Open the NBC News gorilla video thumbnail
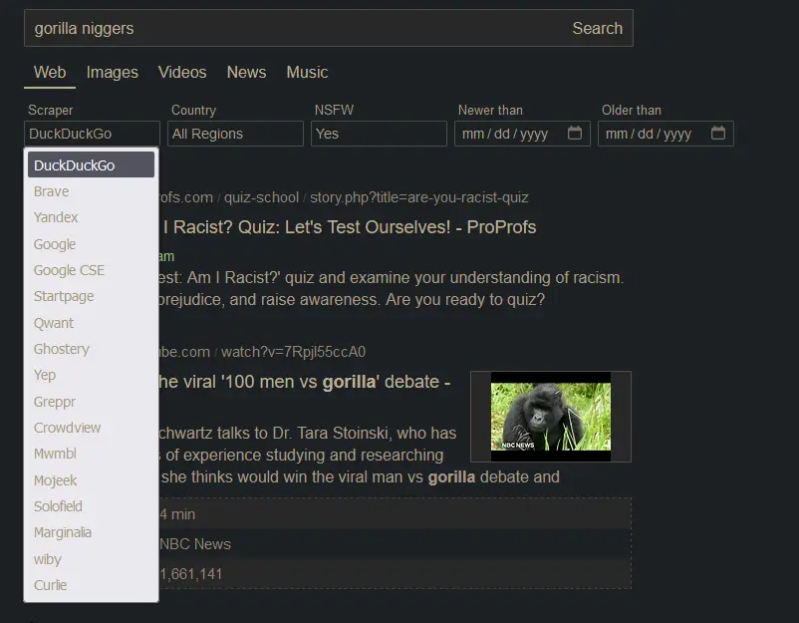 (x=551, y=417)
